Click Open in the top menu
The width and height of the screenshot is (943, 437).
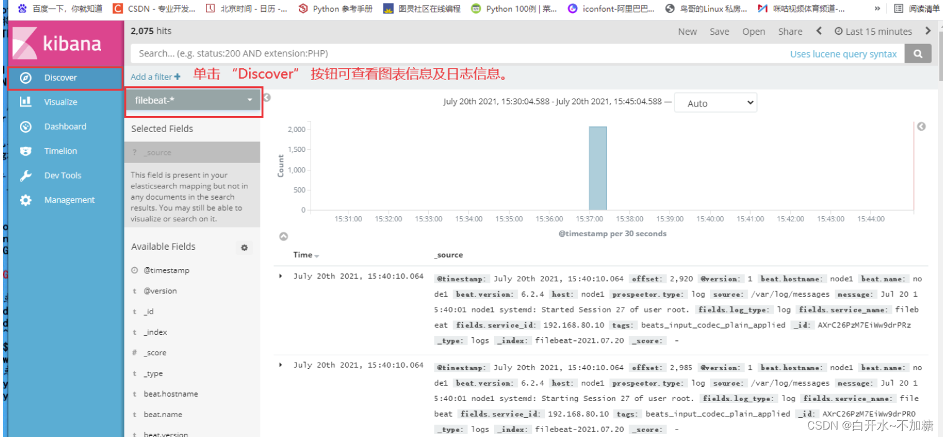(x=753, y=32)
